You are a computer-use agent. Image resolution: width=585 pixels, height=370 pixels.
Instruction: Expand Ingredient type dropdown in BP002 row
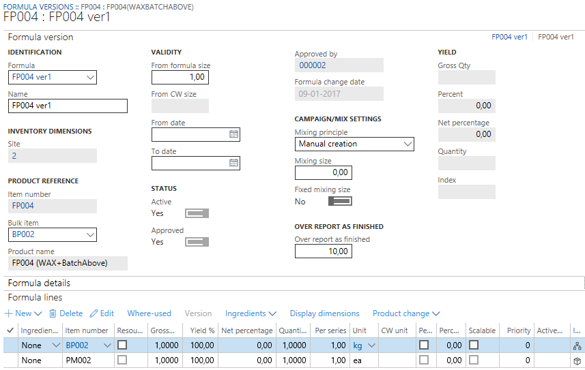(56, 345)
